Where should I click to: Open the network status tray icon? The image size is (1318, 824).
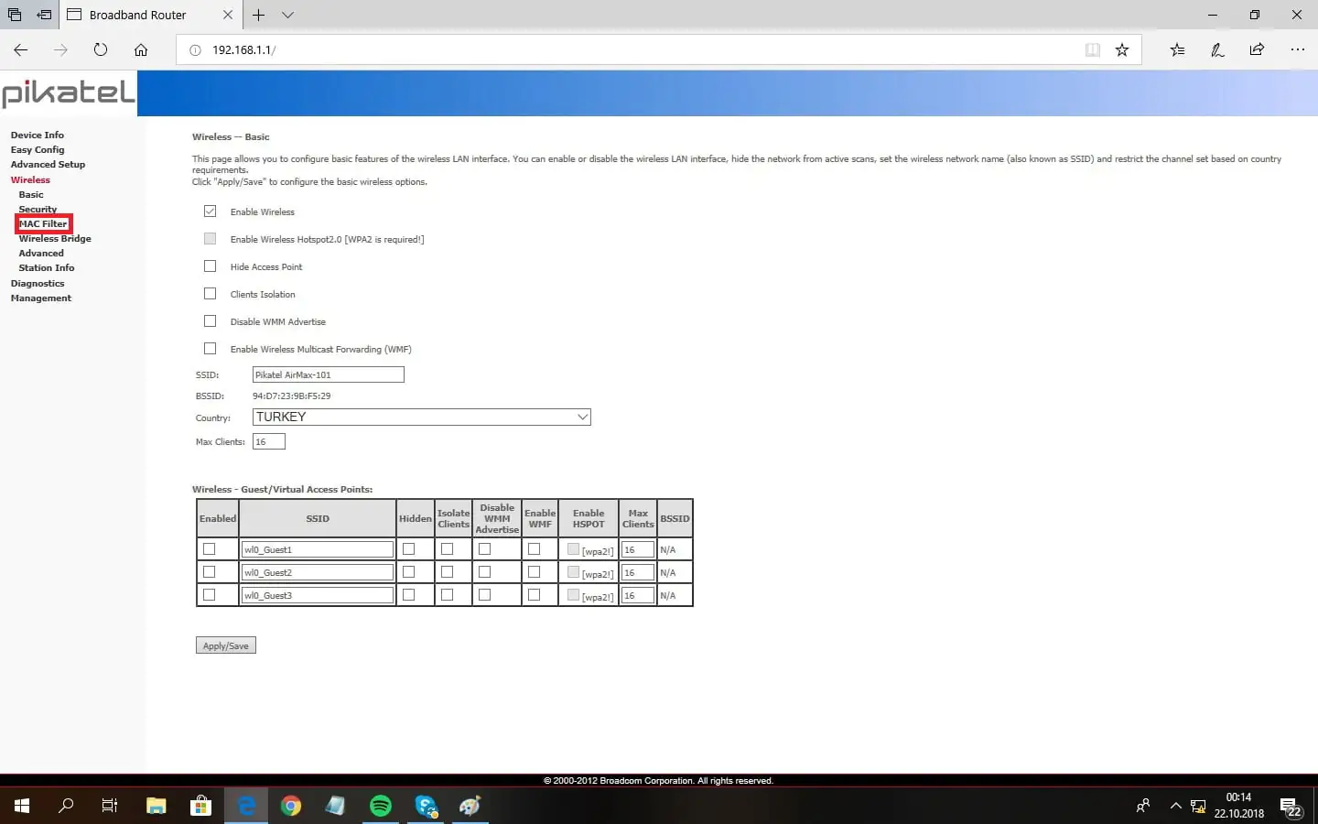point(1198,807)
